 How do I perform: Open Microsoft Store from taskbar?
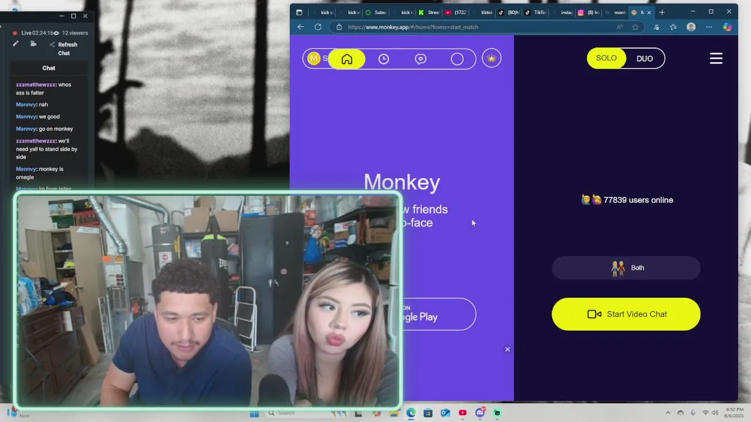[428, 413]
